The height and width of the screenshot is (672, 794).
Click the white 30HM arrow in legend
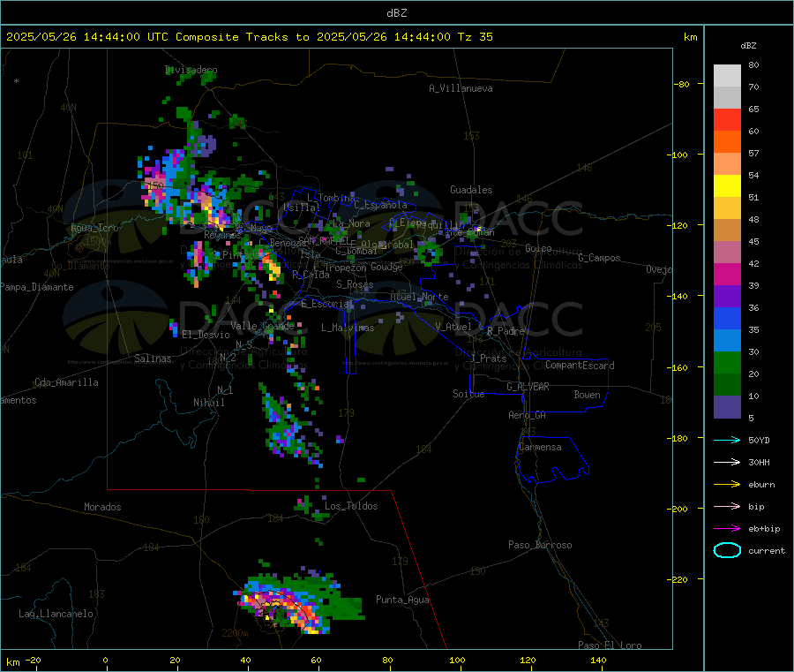(727, 462)
